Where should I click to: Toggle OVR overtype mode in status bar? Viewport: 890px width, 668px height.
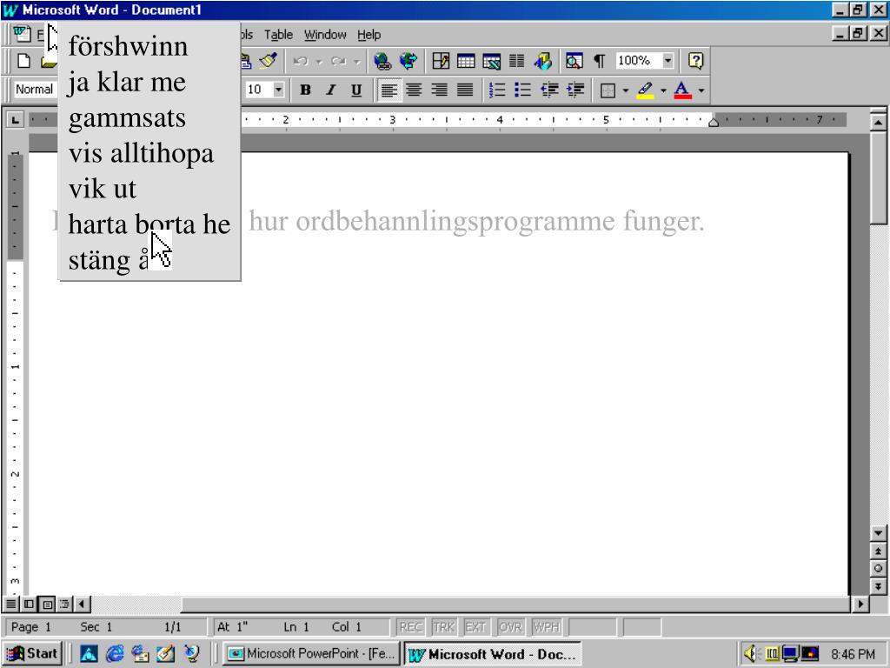tap(511, 627)
